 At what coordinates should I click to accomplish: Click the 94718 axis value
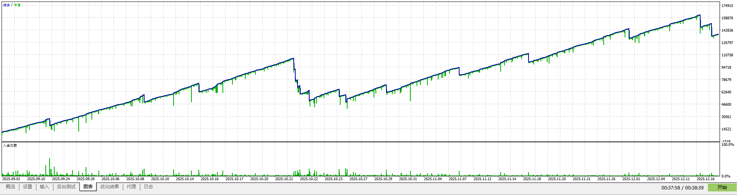point(726,68)
